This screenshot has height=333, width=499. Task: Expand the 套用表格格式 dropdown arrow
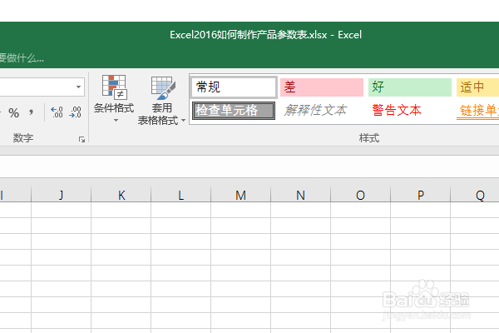pyautogui.click(x=183, y=121)
